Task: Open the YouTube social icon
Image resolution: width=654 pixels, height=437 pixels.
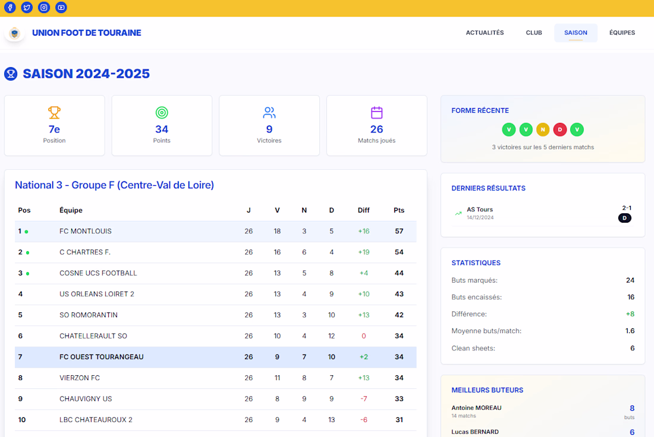Action: click(x=61, y=7)
